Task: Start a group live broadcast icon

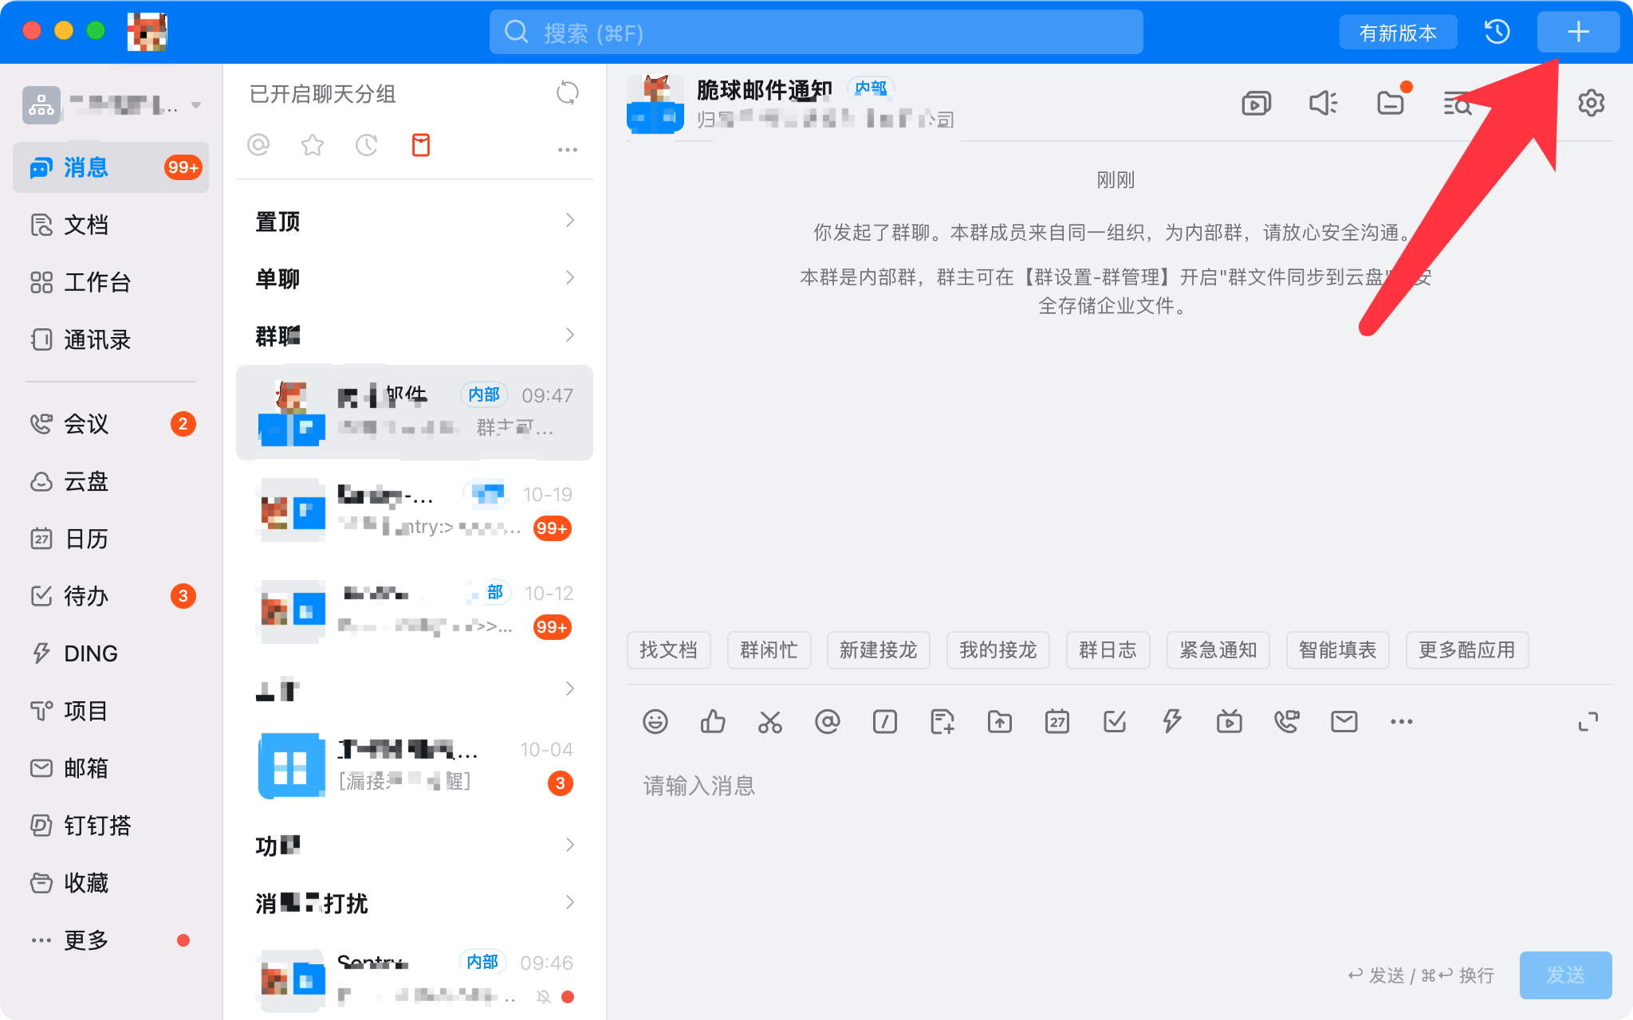Action: click(x=1230, y=722)
